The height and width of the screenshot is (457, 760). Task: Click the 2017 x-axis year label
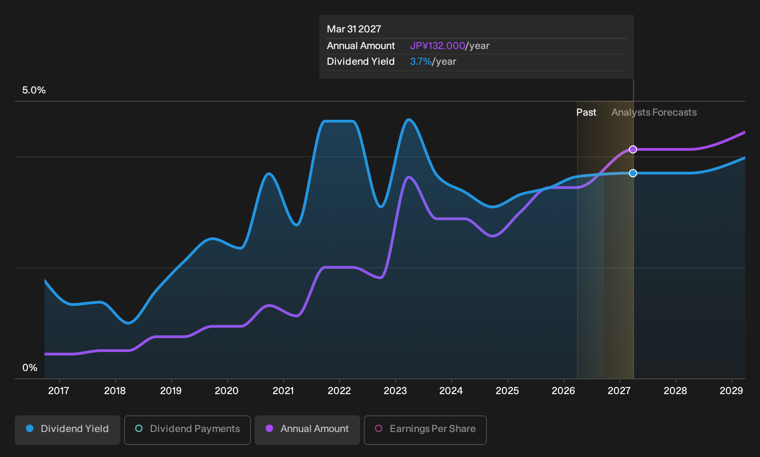(x=59, y=391)
